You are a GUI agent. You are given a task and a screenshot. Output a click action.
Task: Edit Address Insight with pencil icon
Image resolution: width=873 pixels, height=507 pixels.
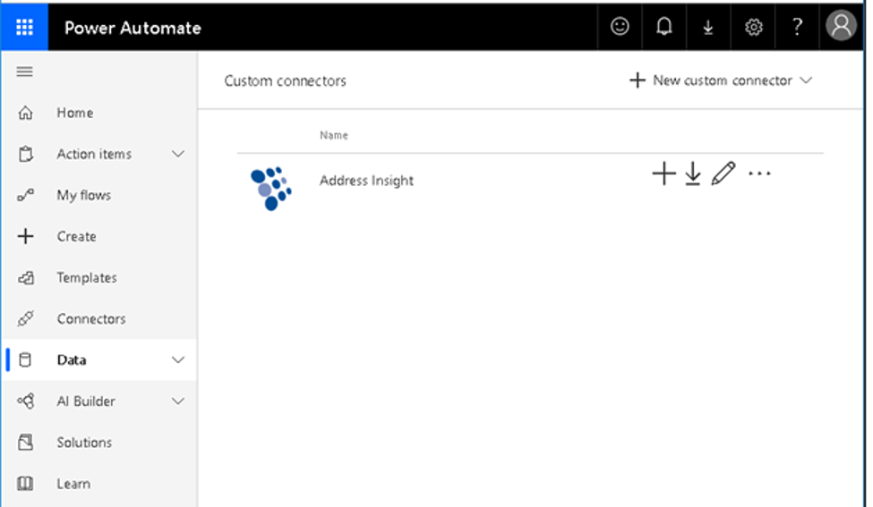(x=723, y=173)
